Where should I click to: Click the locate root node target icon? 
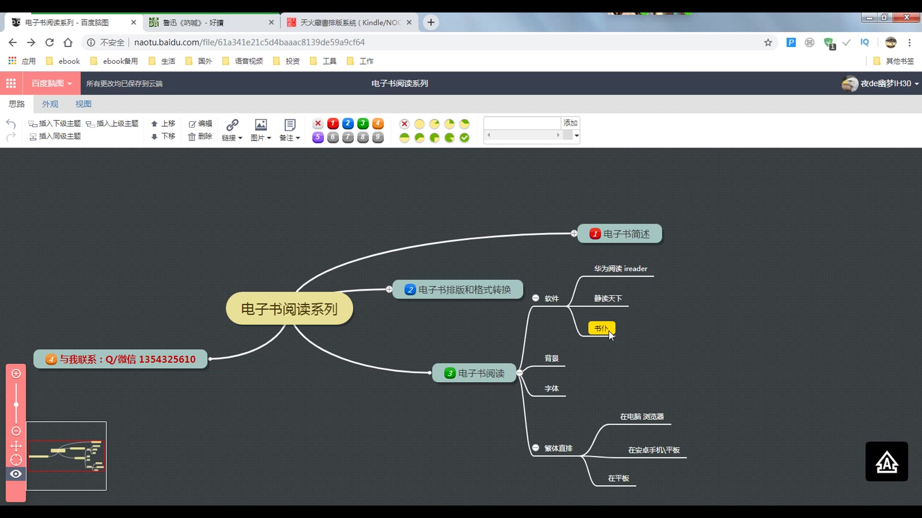coord(16,460)
